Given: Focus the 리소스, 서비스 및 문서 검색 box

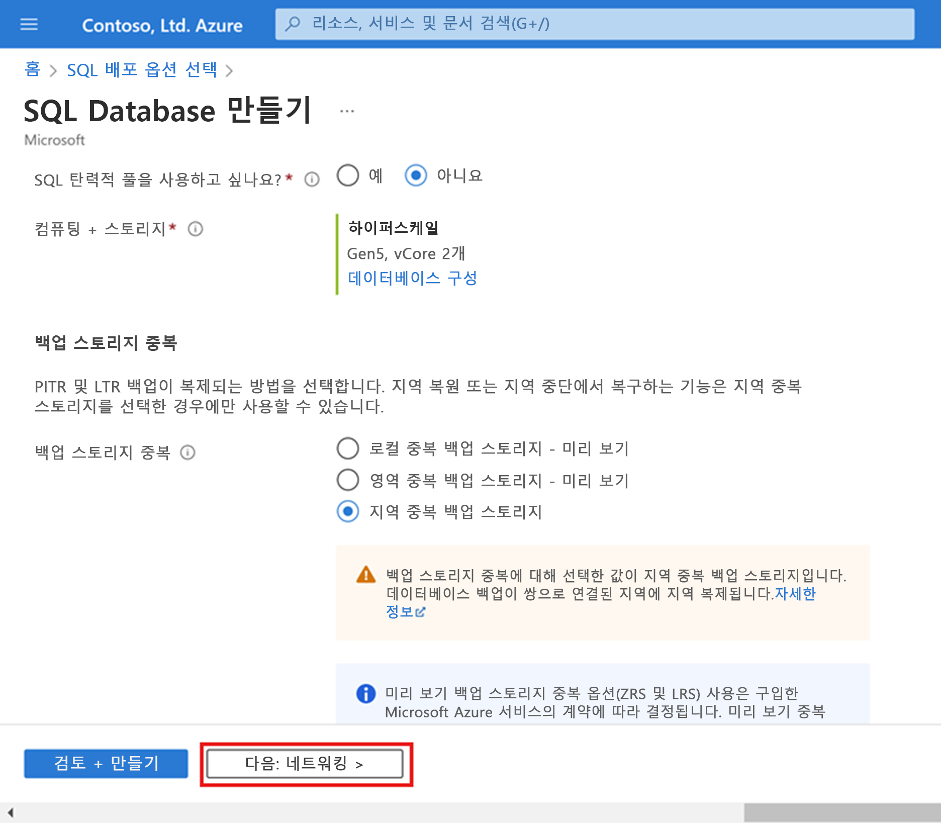Looking at the screenshot, I should [x=595, y=24].
